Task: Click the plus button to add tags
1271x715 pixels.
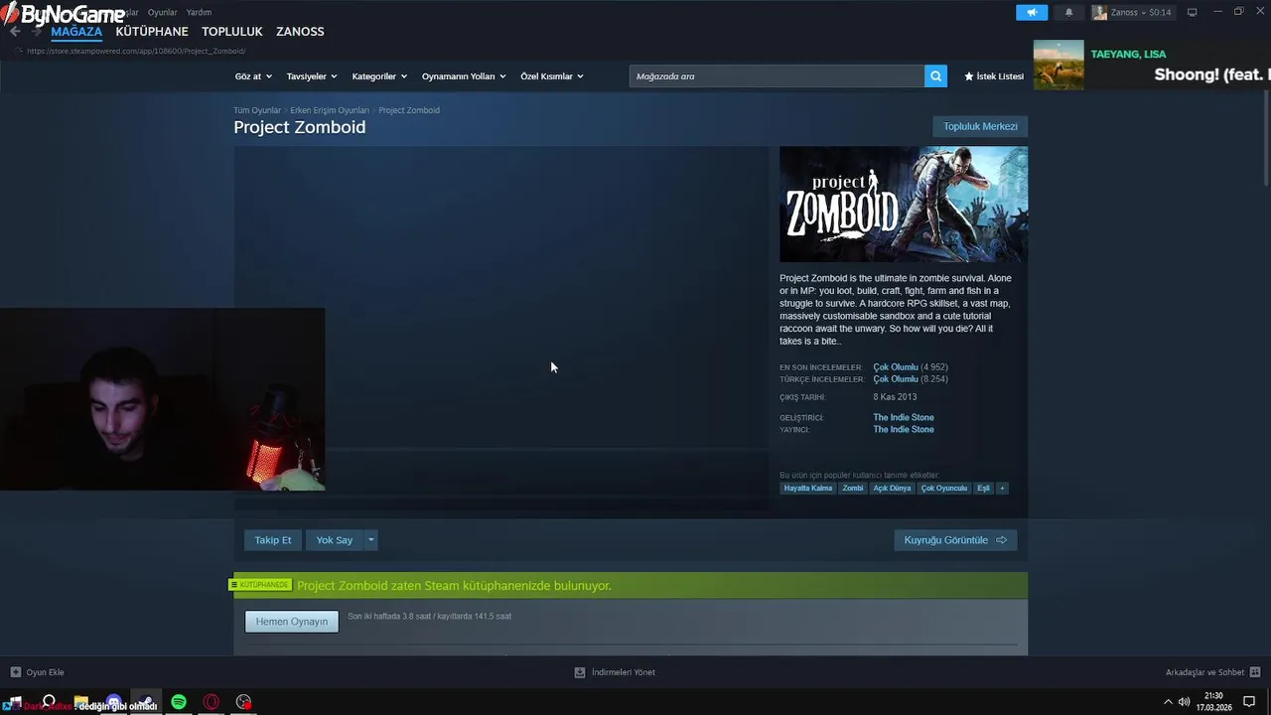Action: [x=1002, y=489]
